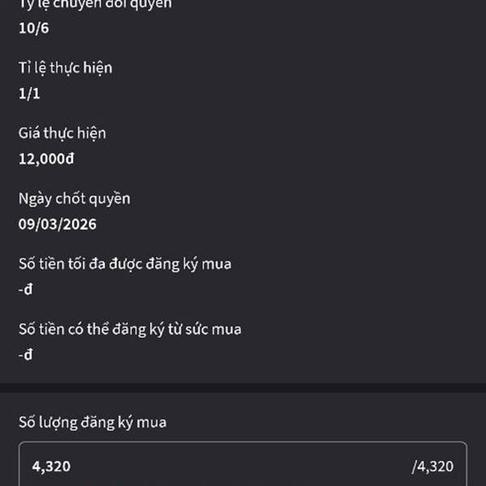Image resolution: width=486 pixels, height=486 pixels.
Task: Tap the /4,320 maximum quantity indicator
Action: 433,467
